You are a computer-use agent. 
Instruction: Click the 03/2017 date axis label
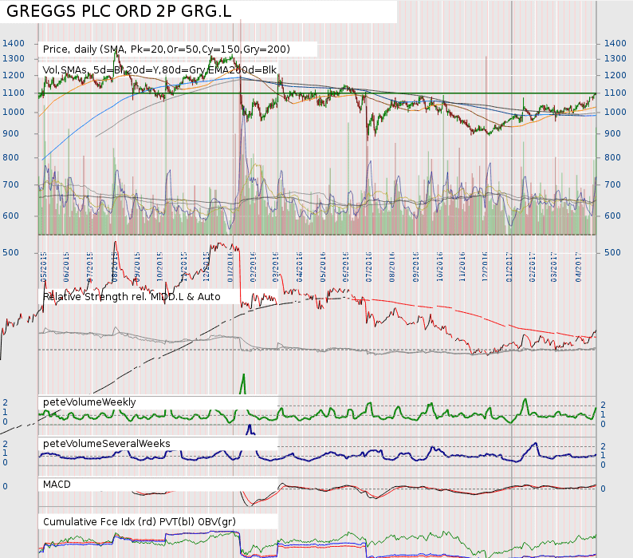pyautogui.click(x=554, y=267)
